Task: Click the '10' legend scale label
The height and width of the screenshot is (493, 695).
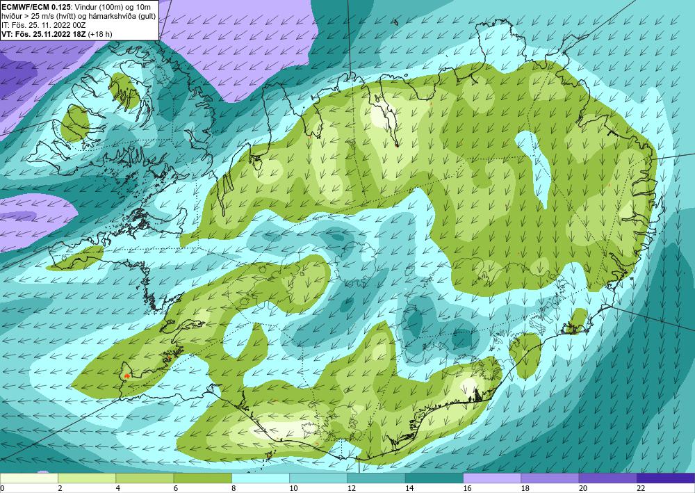Action: (x=293, y=489)
